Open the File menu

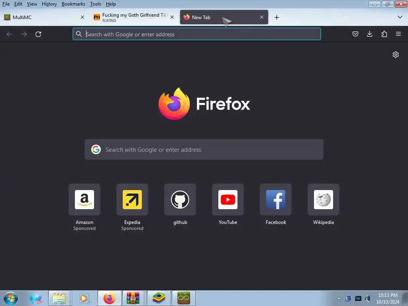click(x=6, y=4)
